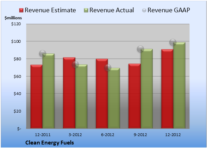This screenshot has width=207, height=148.
Task: Click the '$60' y-axis label
Action: 17,76
